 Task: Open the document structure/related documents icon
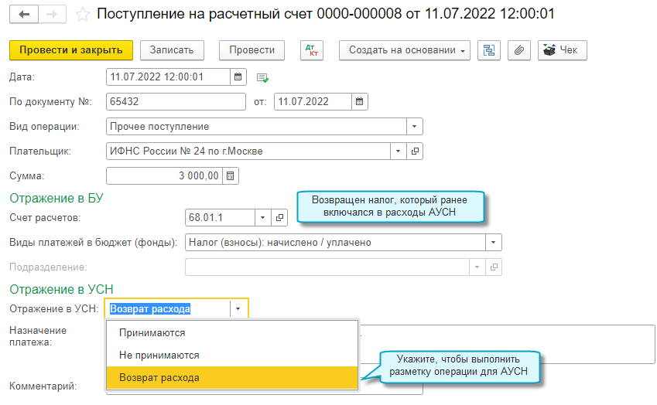(489, 50)
